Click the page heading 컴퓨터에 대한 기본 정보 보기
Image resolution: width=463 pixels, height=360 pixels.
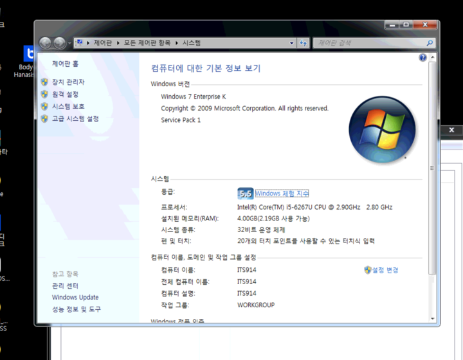206,68
